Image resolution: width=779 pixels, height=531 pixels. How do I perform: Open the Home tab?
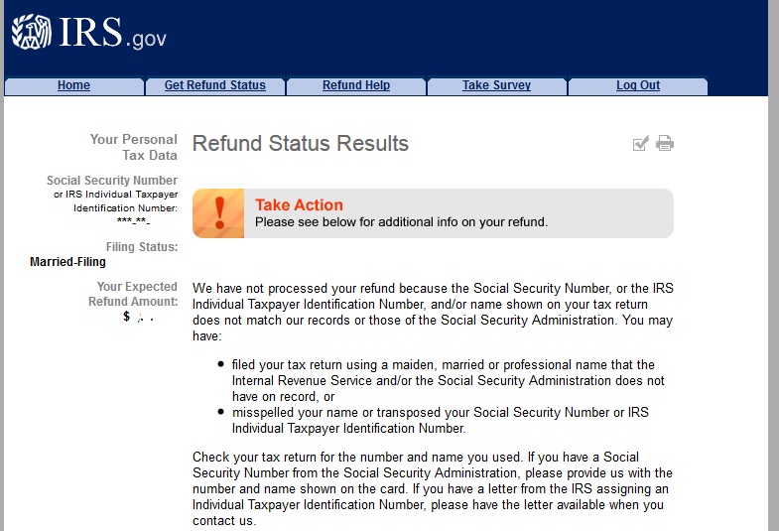point(73,86)
